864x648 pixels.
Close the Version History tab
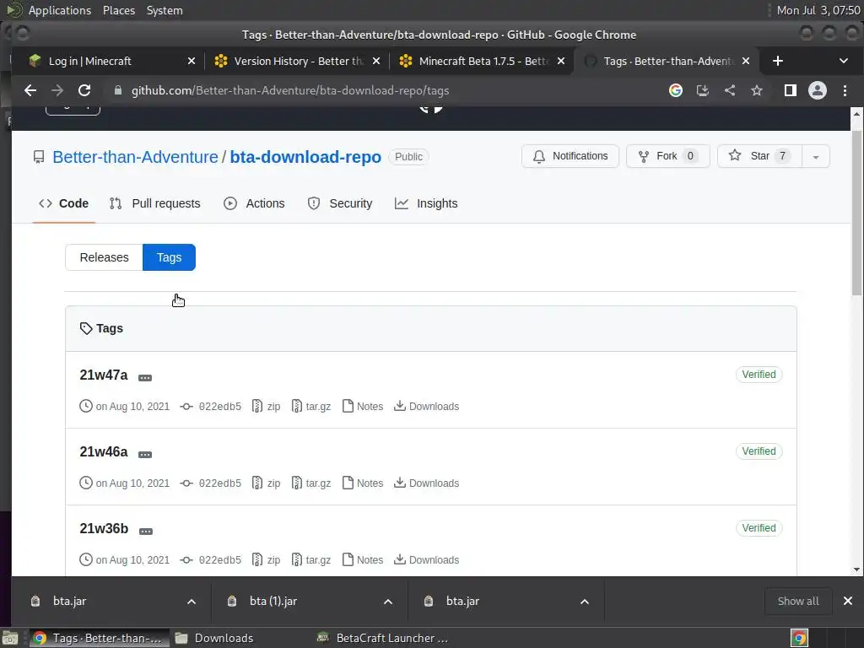[x=375, y=61]
